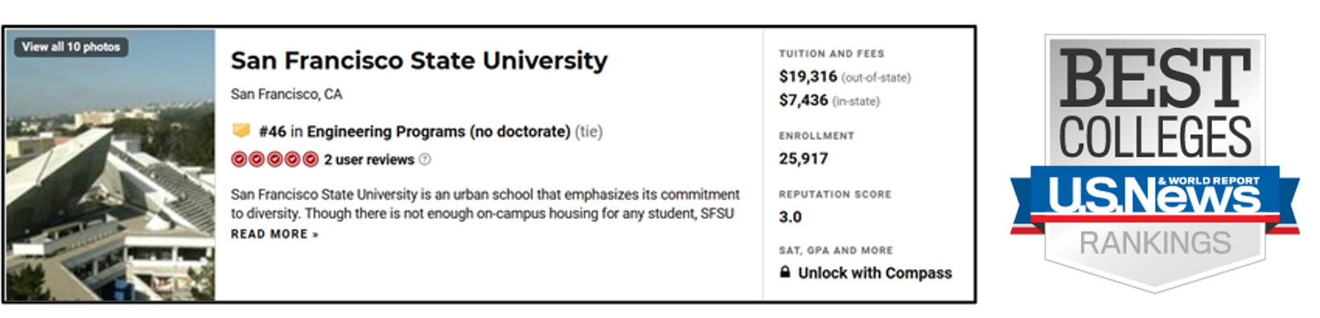Click the $19,316 out-of-state tuition figure
Viewport: 1320px width, 318px height.
tap(808, 76)
